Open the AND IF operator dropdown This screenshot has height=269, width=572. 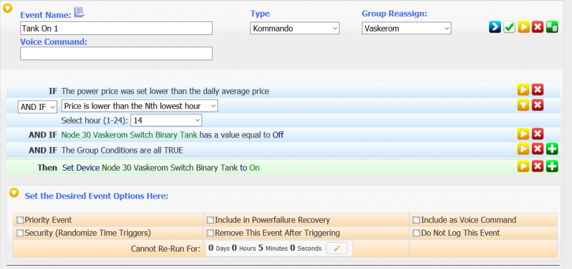click(x=37, y=106)
